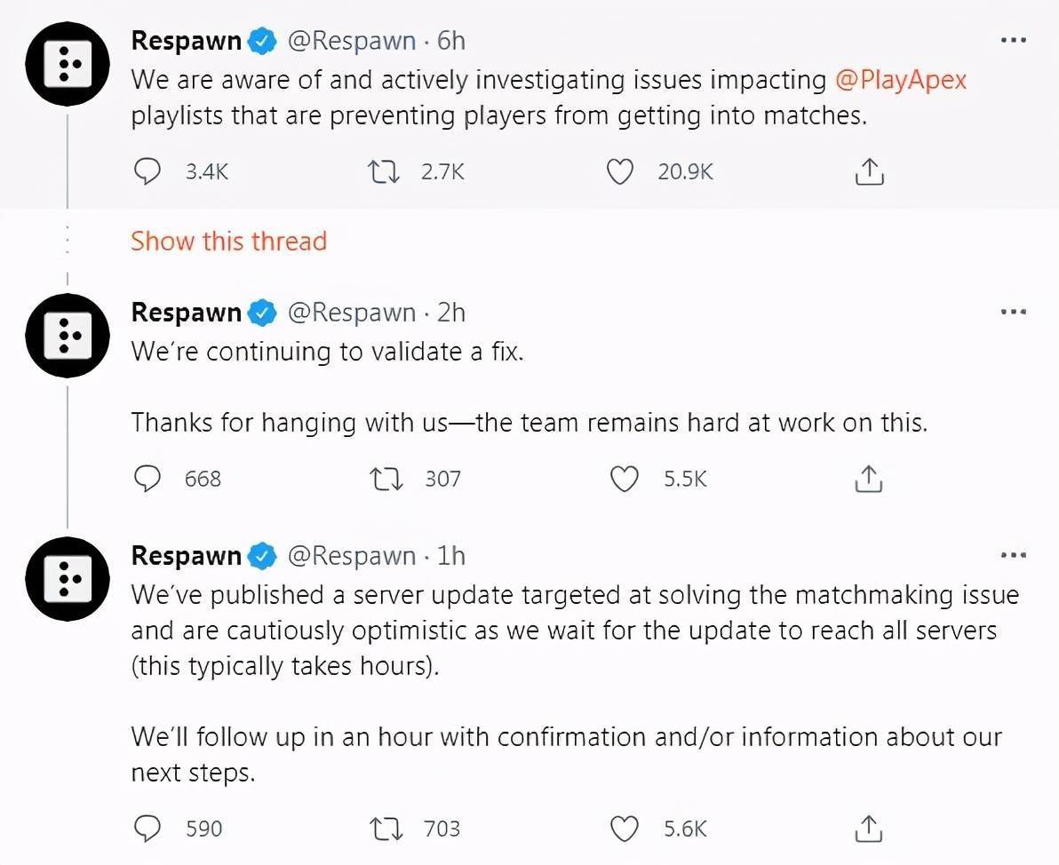Share the 6h Respawn tweet
1059x865 pixels.
pyautogui.click(x=869, y=171)
